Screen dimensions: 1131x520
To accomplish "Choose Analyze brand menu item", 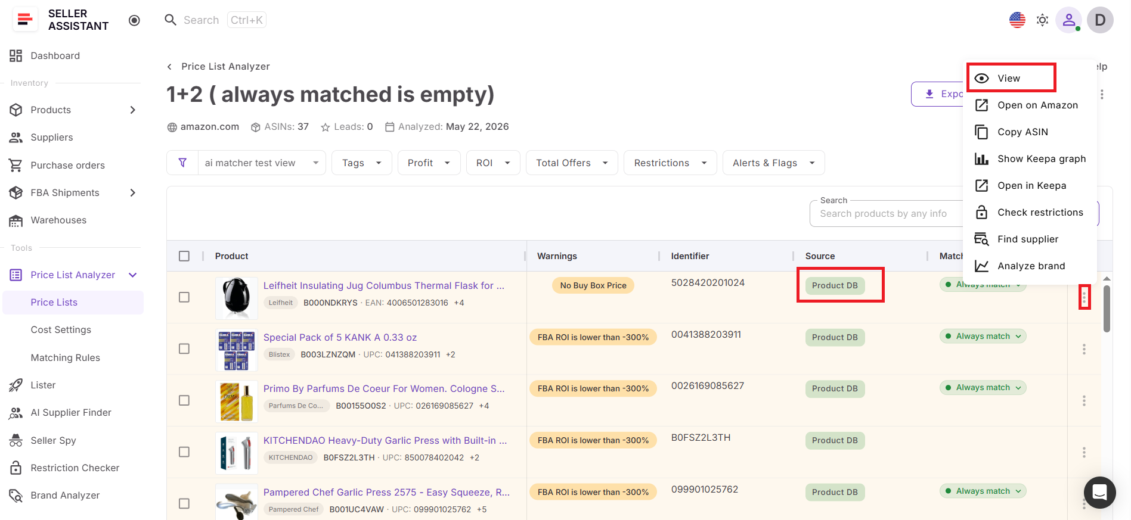I will pyautogui.click(x=1030, y=266).
